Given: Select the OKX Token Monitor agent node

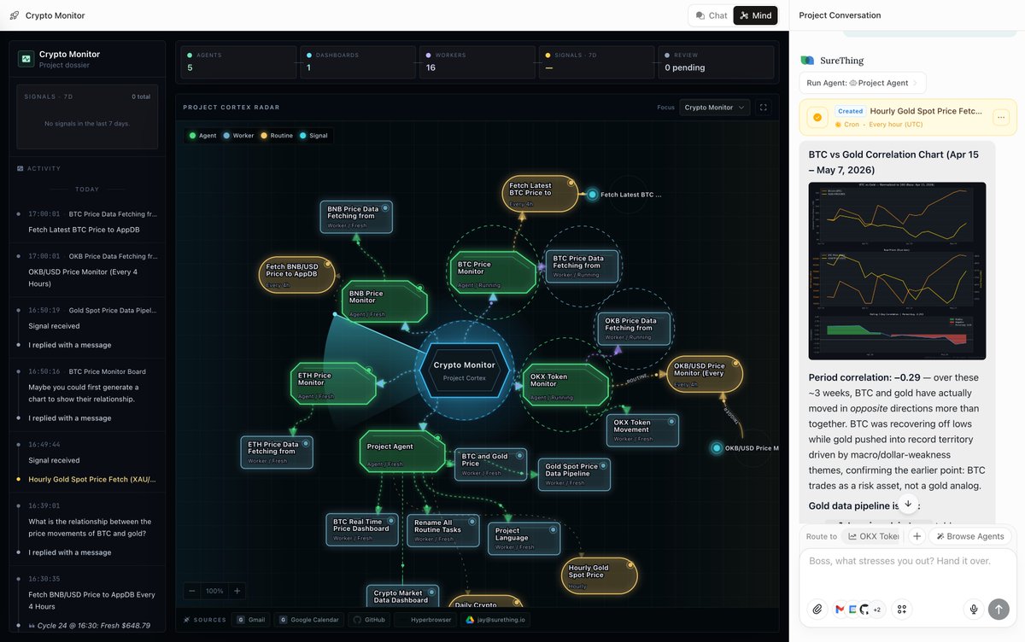Looking at the screenshot, I should click(565, 384).
